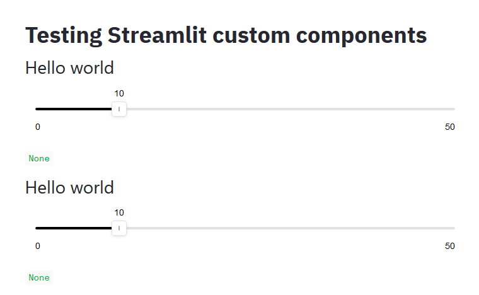Screen dimensions: 479x295
Task: Click the top slider's thumb handle
Action: point(119,109)
